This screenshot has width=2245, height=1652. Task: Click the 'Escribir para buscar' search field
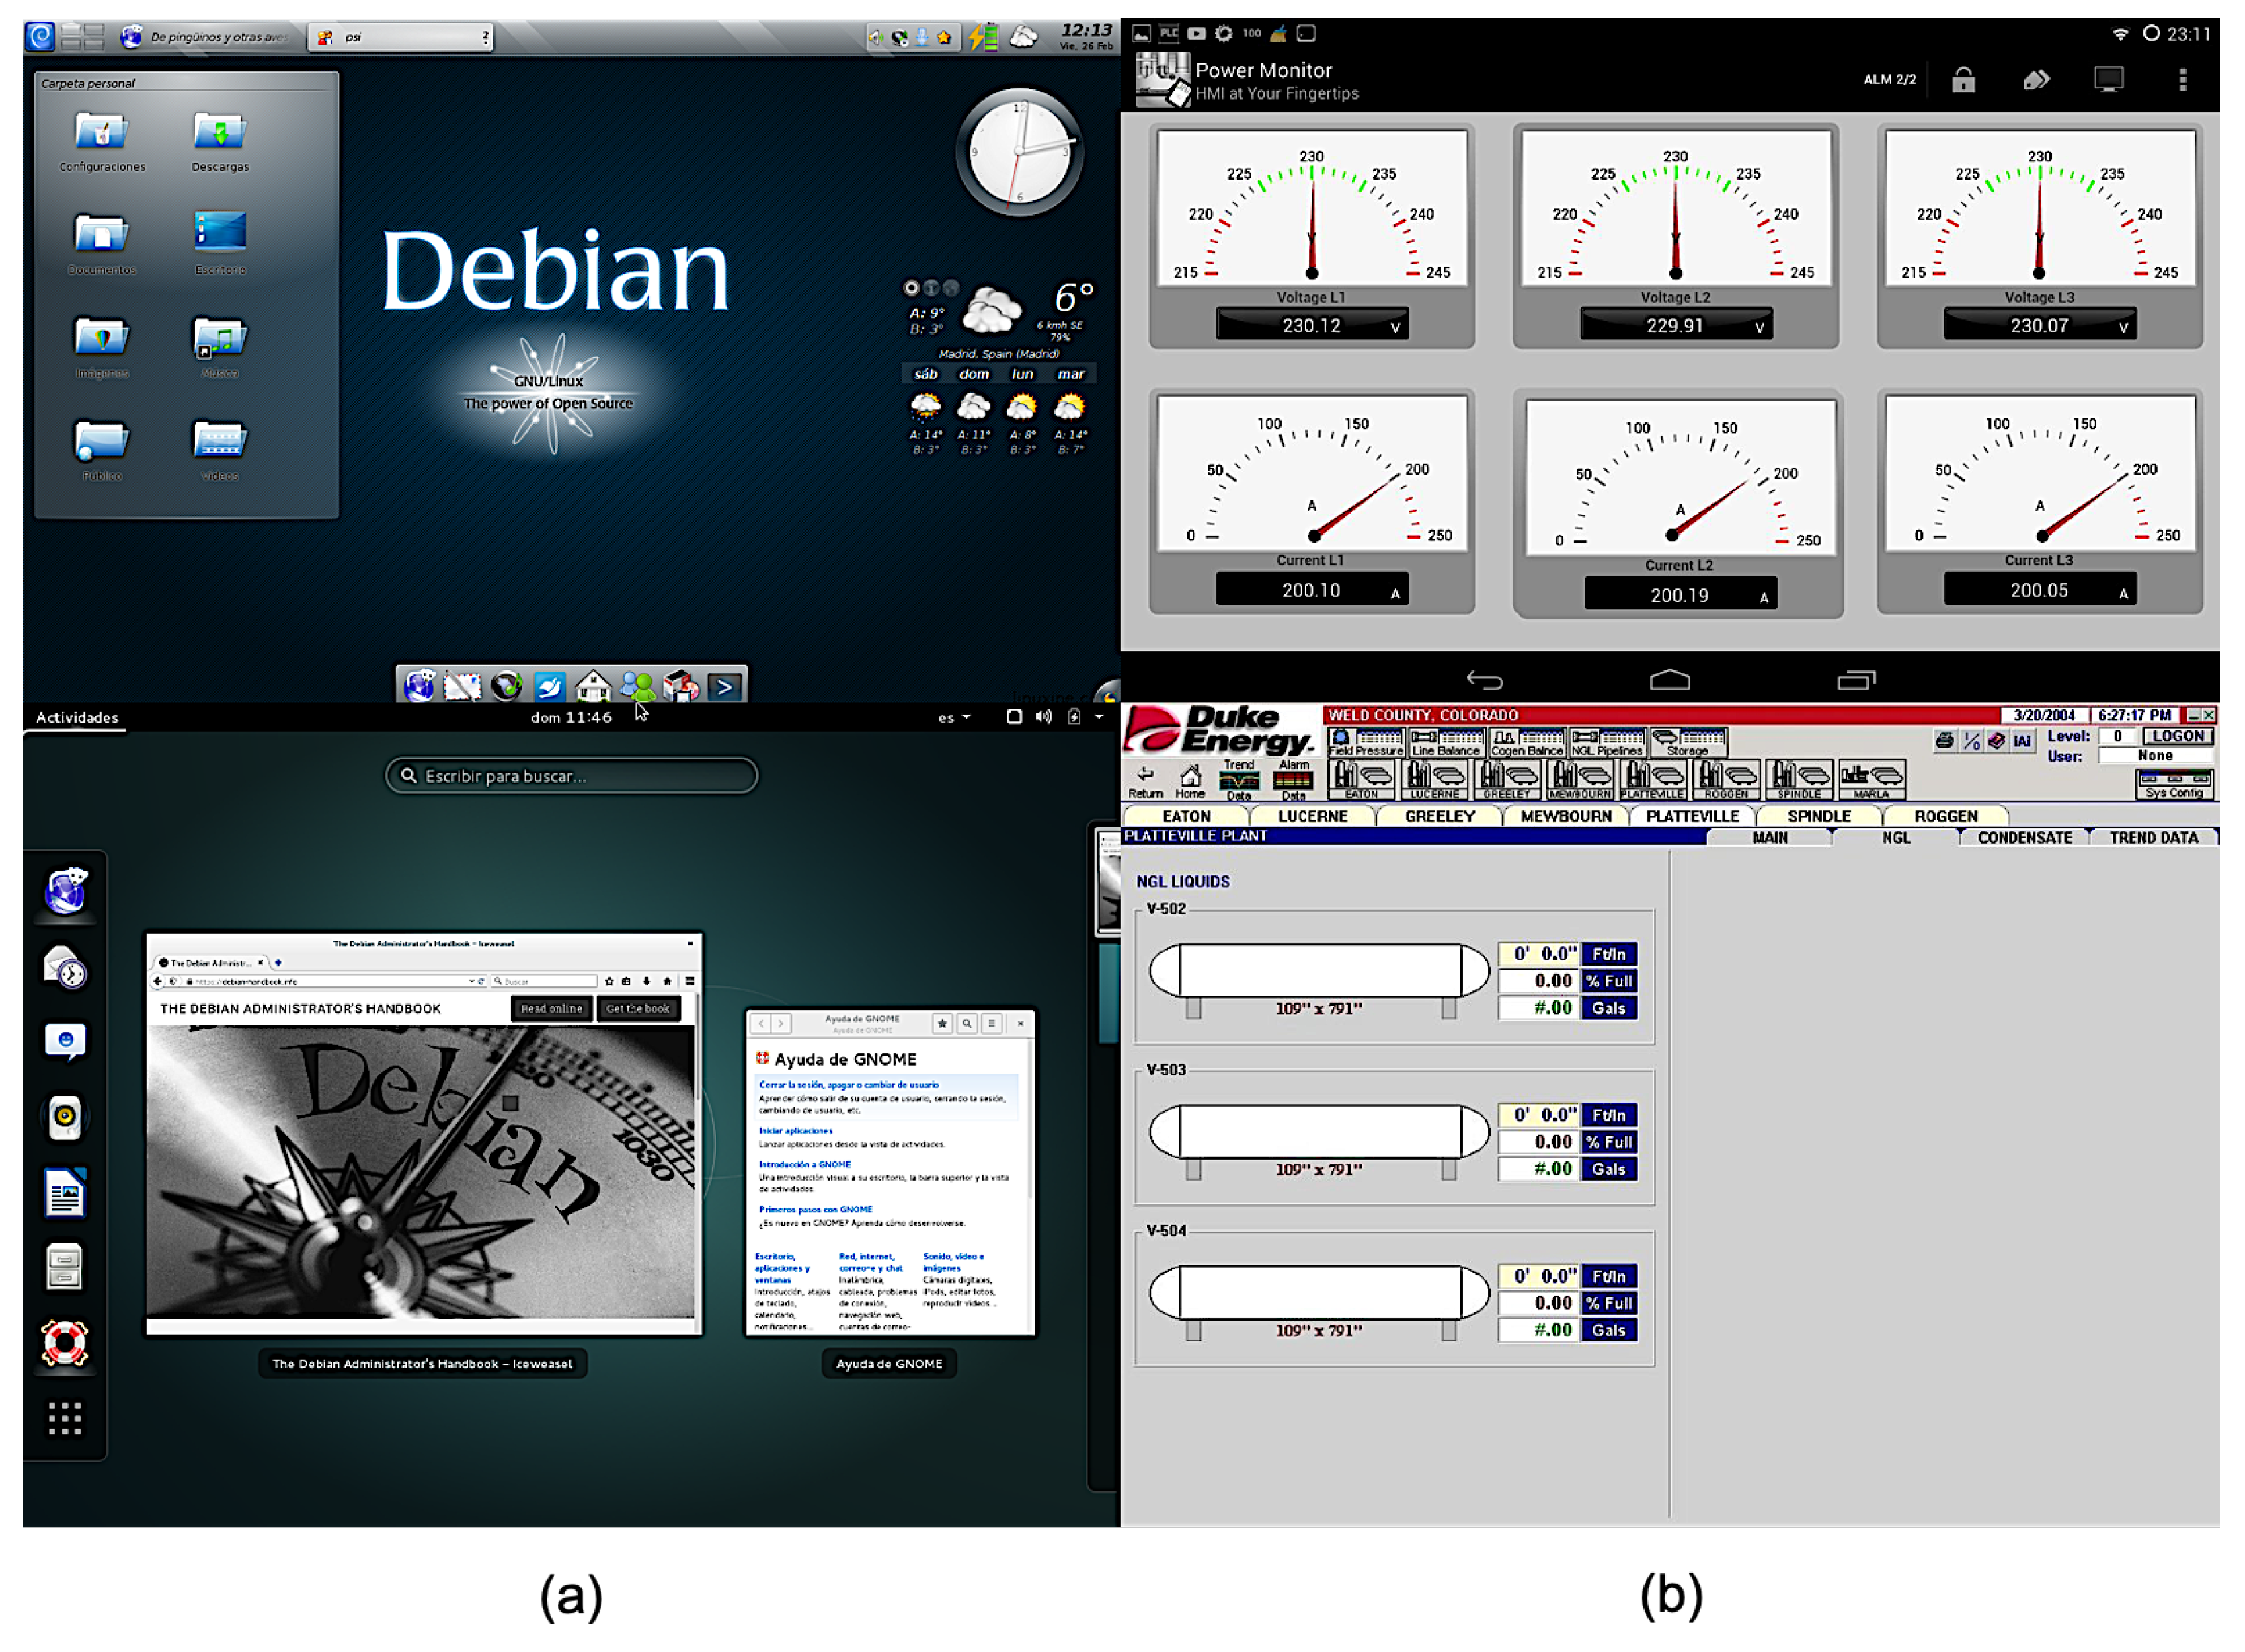click(x=571, y=775)
